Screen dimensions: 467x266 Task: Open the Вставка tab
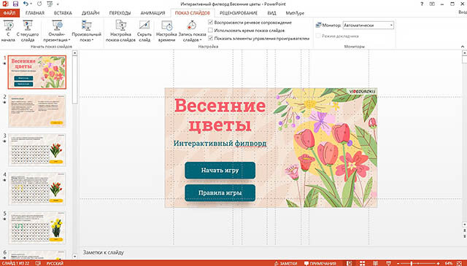63,13
